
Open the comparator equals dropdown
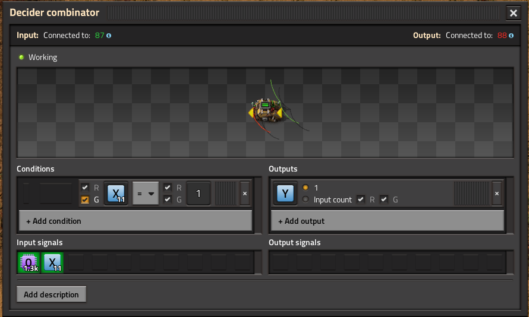(x=146, y=194)
